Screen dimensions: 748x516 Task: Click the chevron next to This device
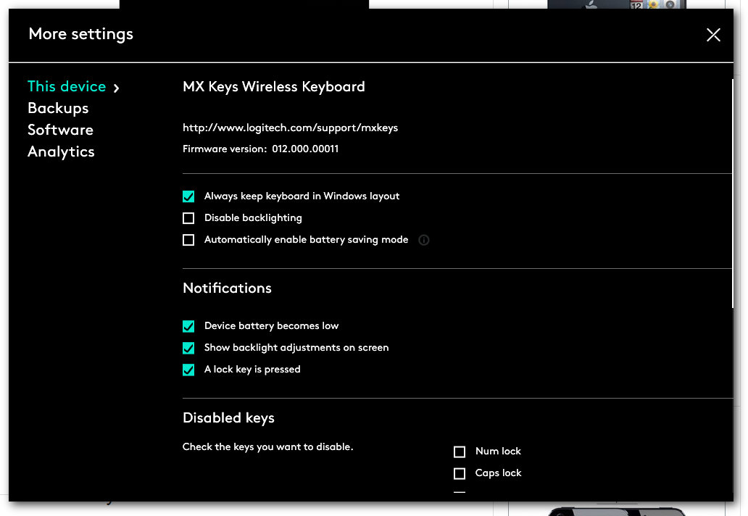coord(117,88)
